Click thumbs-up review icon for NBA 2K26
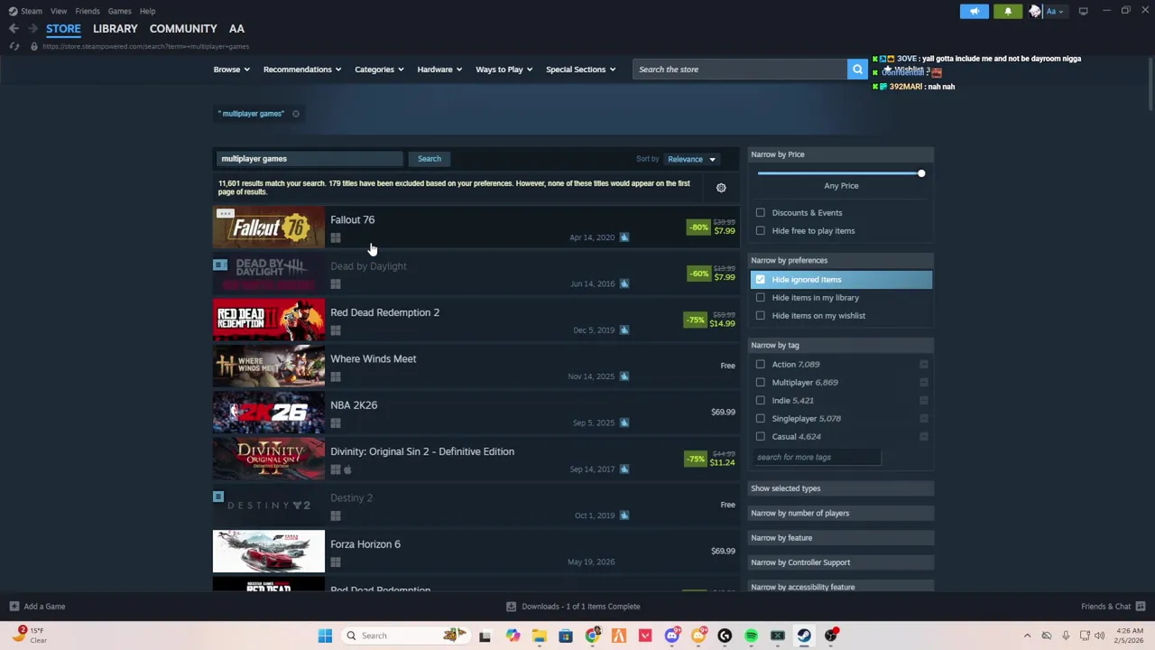Screen dimensions: 1155x650 tap(624, 422)
